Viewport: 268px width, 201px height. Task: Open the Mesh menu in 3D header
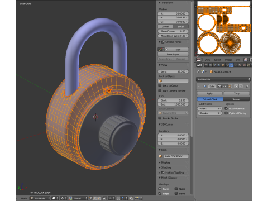[x=24, y=198]
